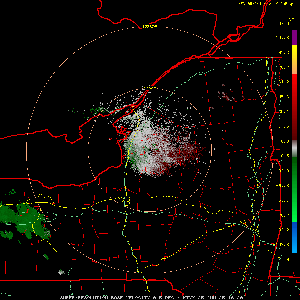Click the 30.1 velocity scale value
The width and height of the screenshot is (300, 300).
284,112
